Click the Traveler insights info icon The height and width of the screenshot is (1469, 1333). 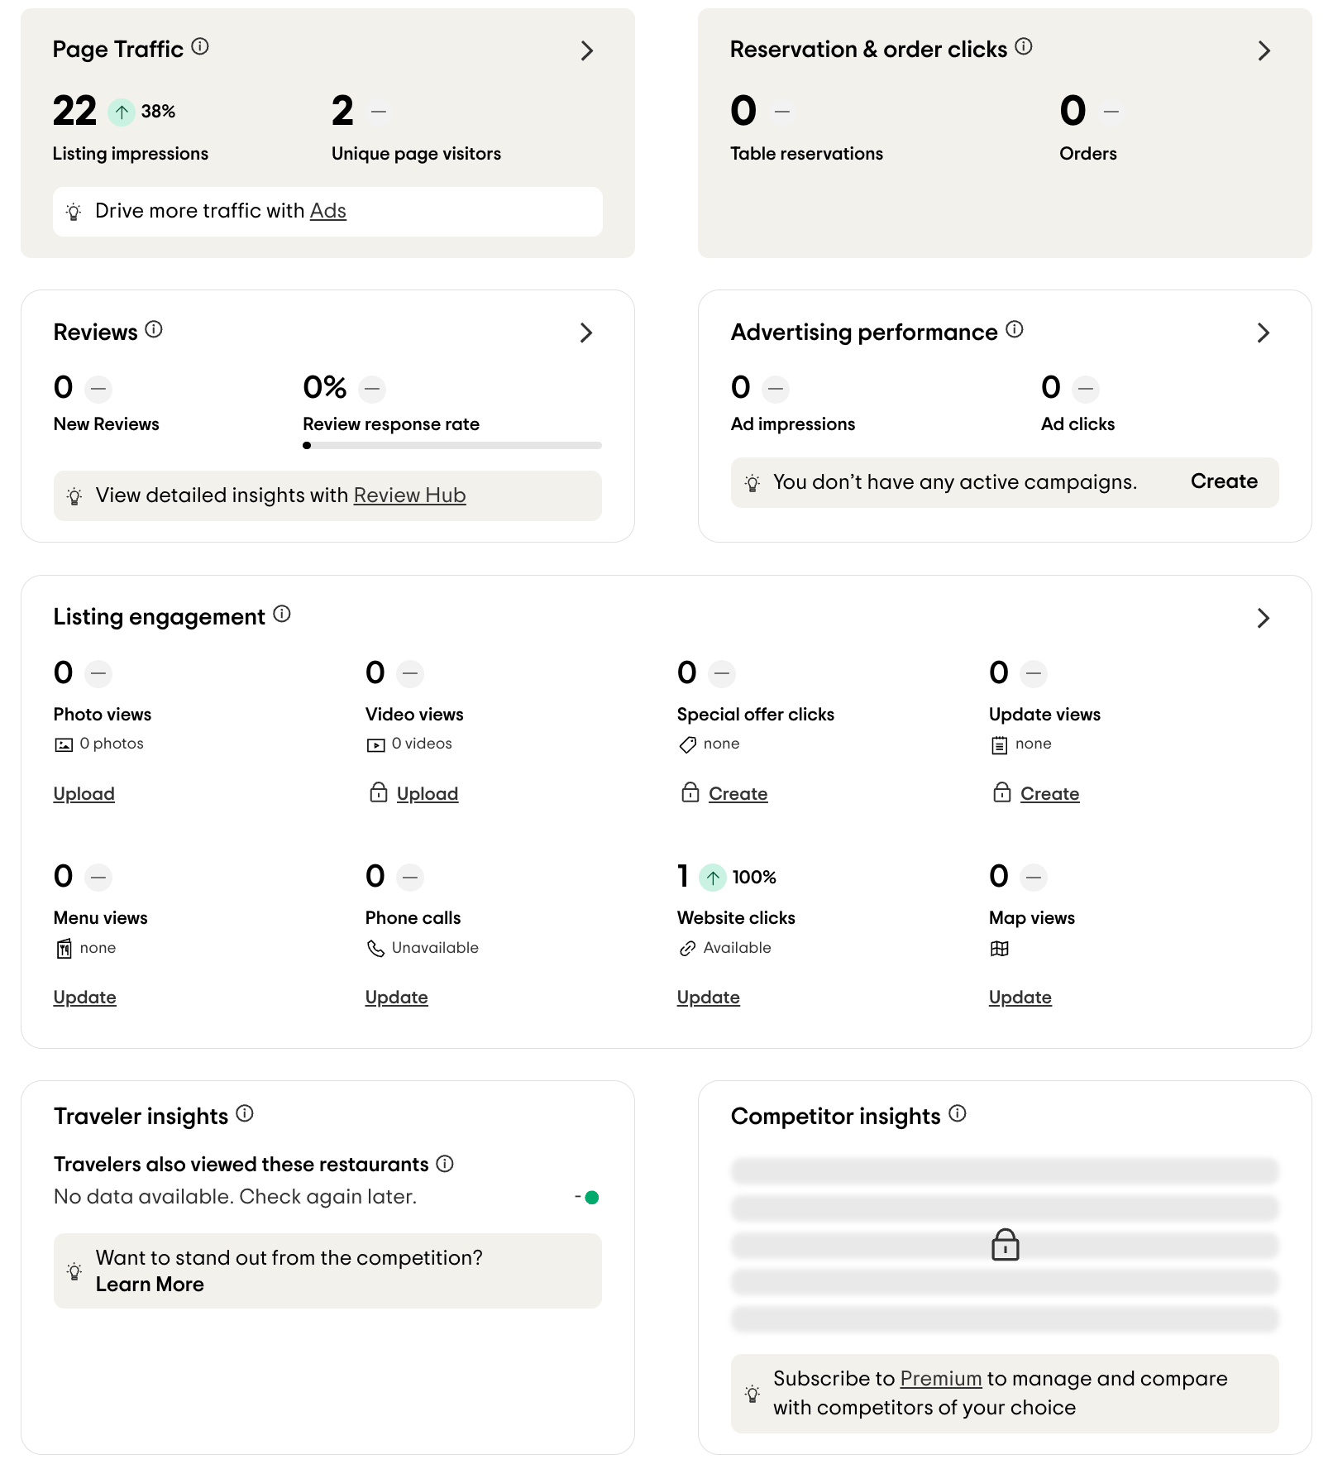click(x=245, y=1113)
